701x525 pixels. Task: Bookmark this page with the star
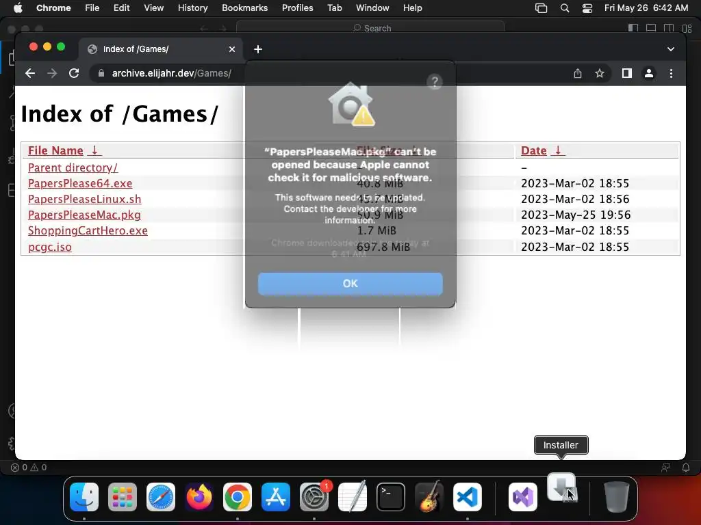(600, 73)
